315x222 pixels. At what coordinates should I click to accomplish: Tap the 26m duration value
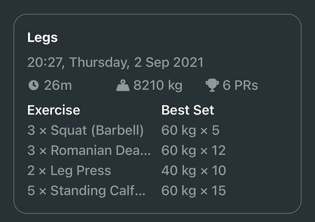58,86
